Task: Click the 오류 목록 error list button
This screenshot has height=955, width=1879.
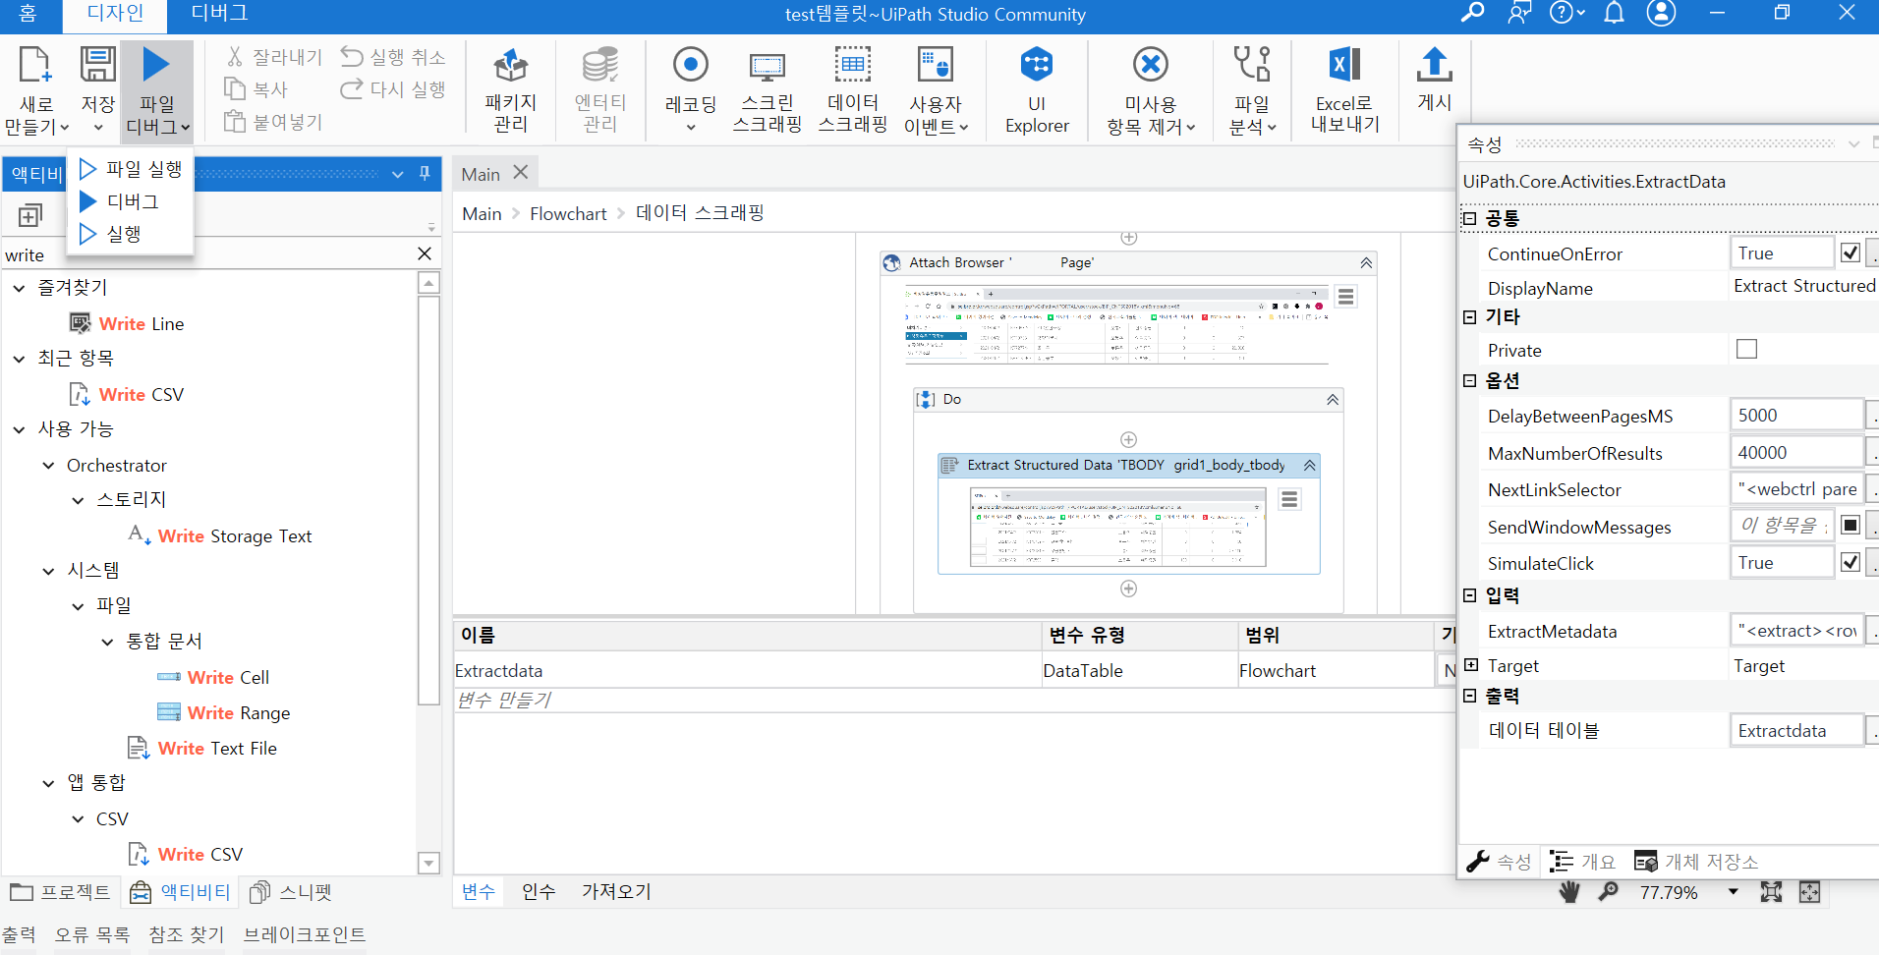Action: pyautogui.click(x=92, y=934)
